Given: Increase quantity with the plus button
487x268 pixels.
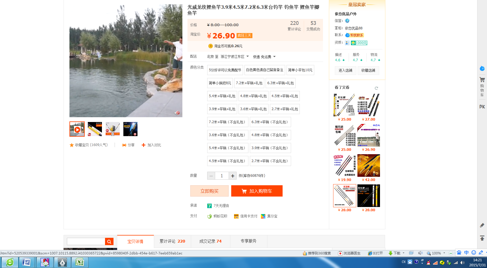Looking at the screenshot, I should pos(232,176).
